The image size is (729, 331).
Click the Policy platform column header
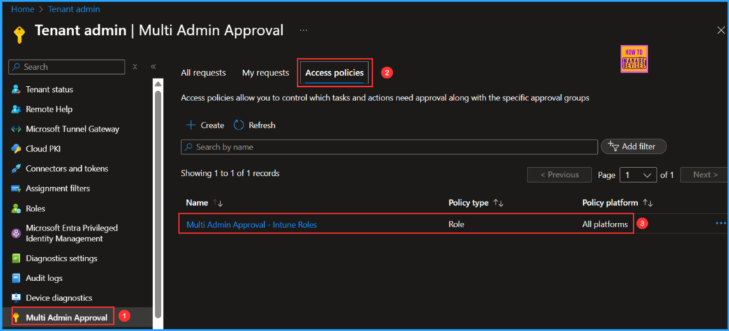point(610,203)
